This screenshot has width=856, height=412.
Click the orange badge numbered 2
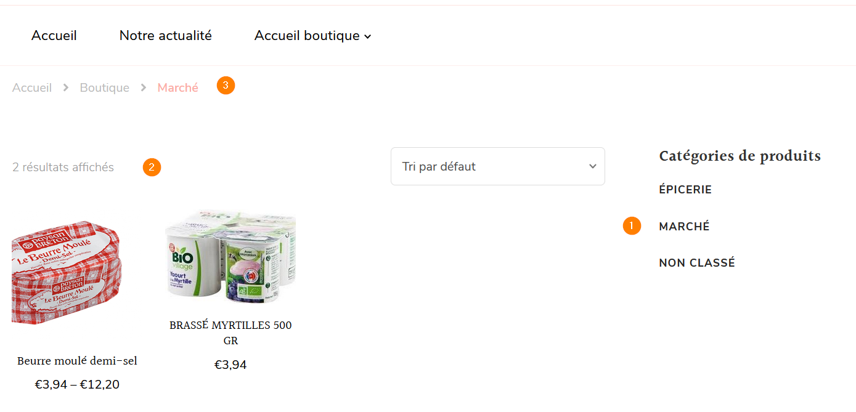tap(152, 167)
